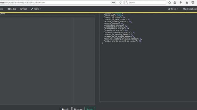Open the Pocket shield icon
This screenshot has height=110, width=197.
point(193,2)
